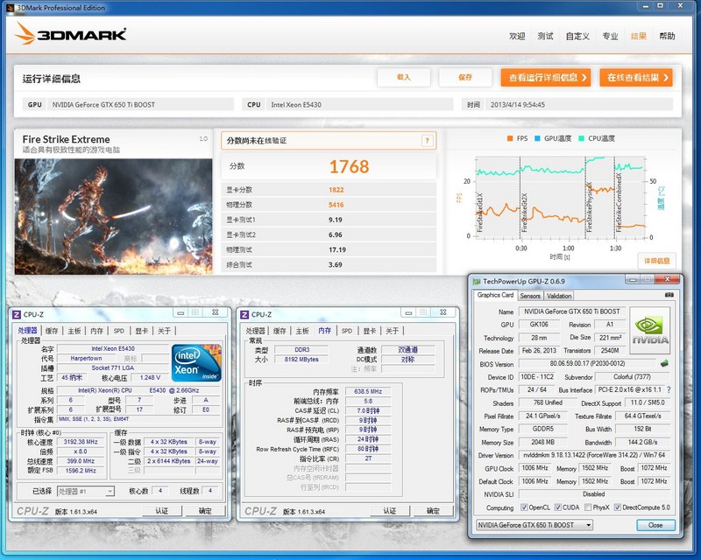The height and width of the screenshot is (560, 701).
Task: Click the camera screenshot icon in GPU-Z
Action: coord(669,295)
